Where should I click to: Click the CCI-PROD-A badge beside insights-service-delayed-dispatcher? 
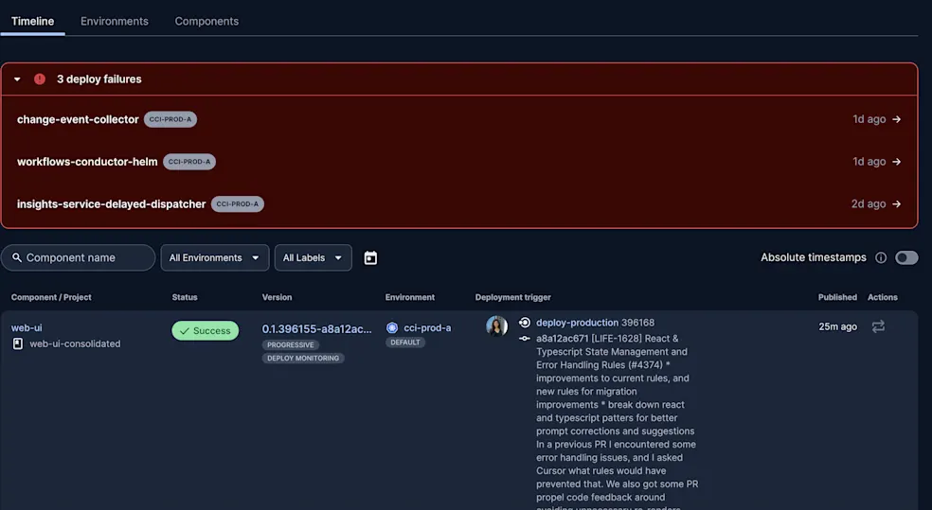point(237,203)
